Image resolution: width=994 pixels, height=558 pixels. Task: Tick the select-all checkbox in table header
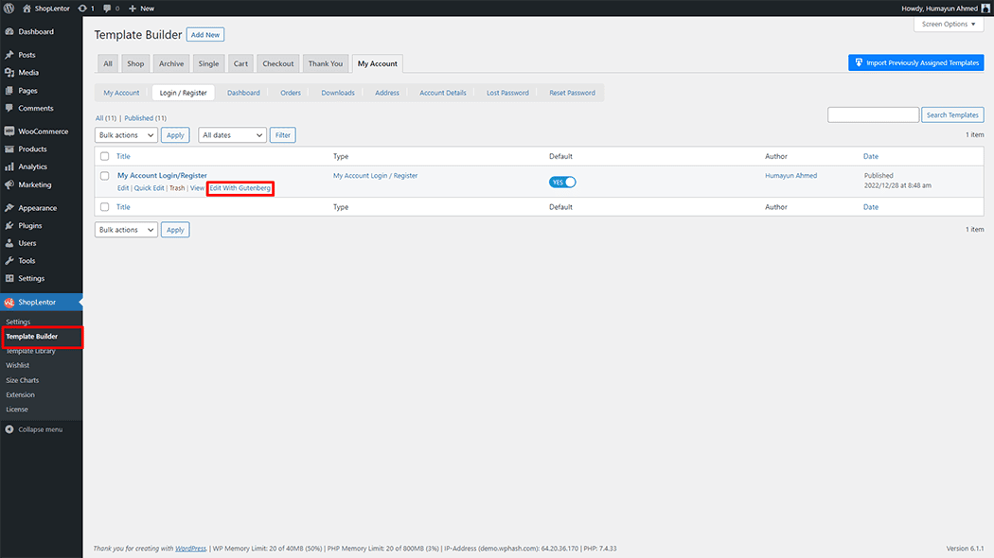tap(104, 156)
